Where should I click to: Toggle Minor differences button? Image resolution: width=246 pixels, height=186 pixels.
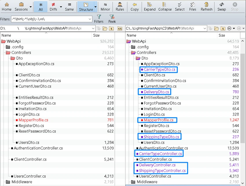(105, 7)
